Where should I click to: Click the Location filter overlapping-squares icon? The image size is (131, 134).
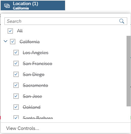click(7, 5)
